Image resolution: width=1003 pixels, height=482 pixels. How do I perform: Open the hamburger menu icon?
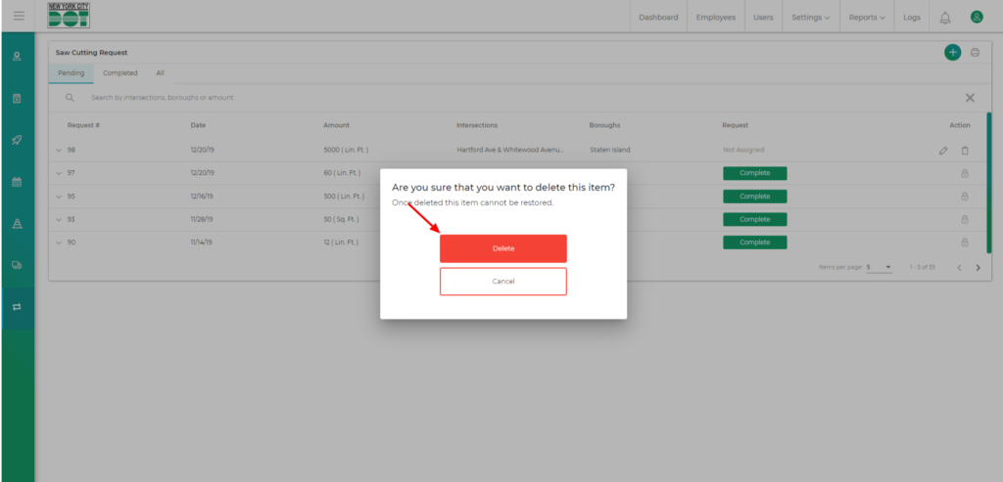coord(19,17)
